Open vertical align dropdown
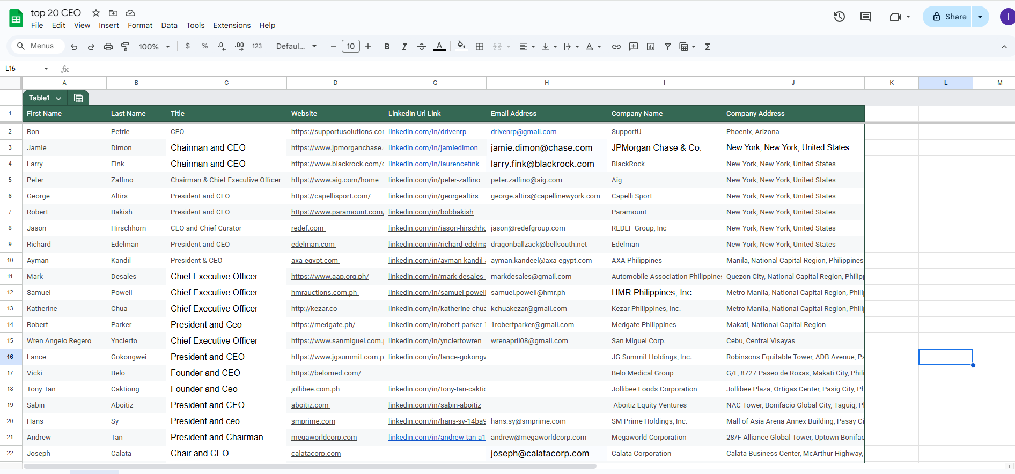Screen dimensions: 1015x474 tap(549, 47)
